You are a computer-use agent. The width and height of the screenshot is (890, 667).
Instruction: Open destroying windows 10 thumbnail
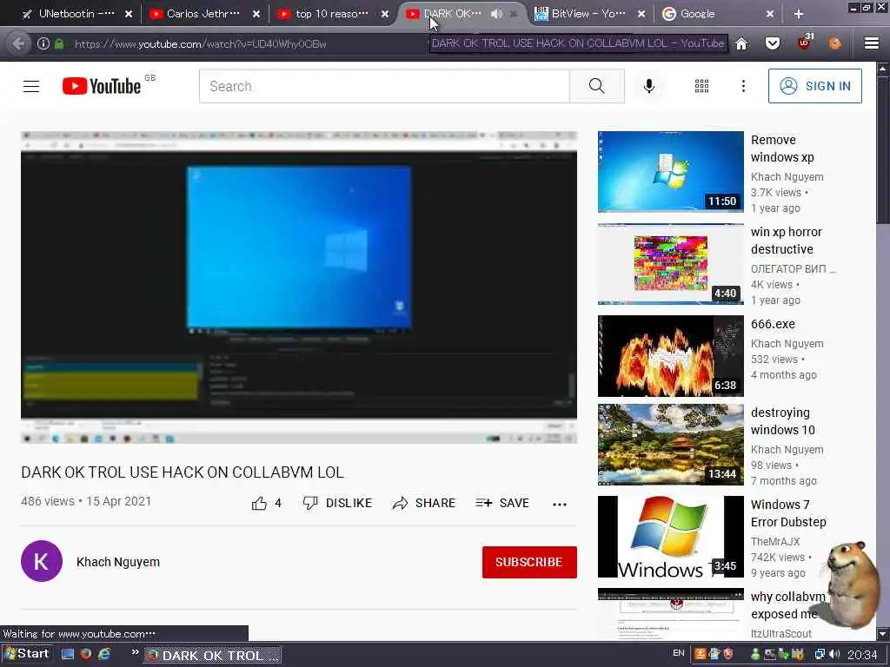tap(670, 445)
